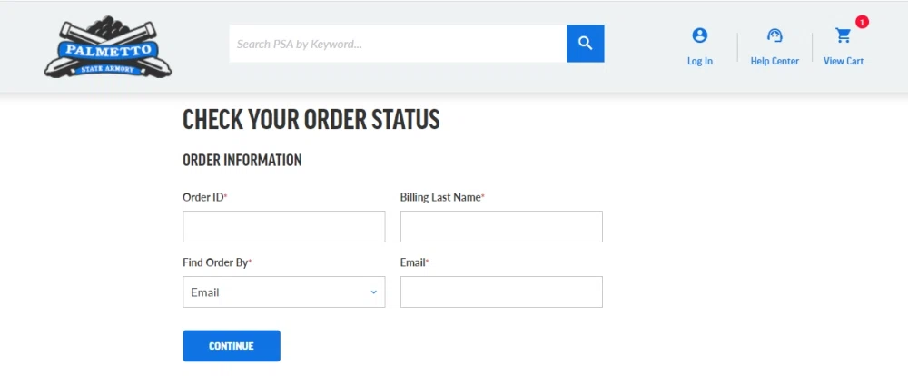This screenshot has width=908, height=376.
Task: Focus the Search PSA by Keyword field
Action: (398, 44)
